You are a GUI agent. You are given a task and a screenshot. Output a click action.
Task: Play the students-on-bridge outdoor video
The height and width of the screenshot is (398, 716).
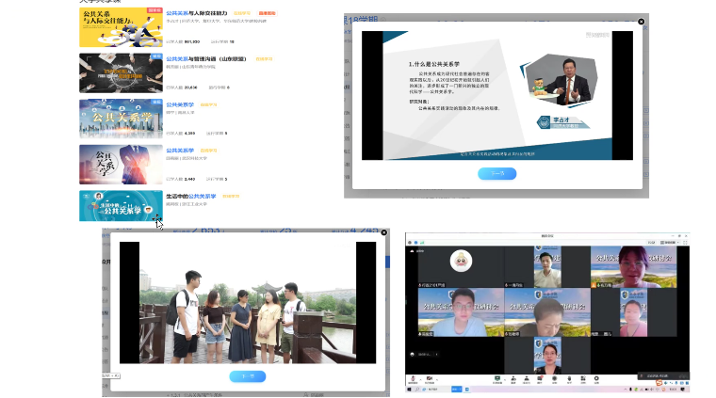tap(248, 303)
